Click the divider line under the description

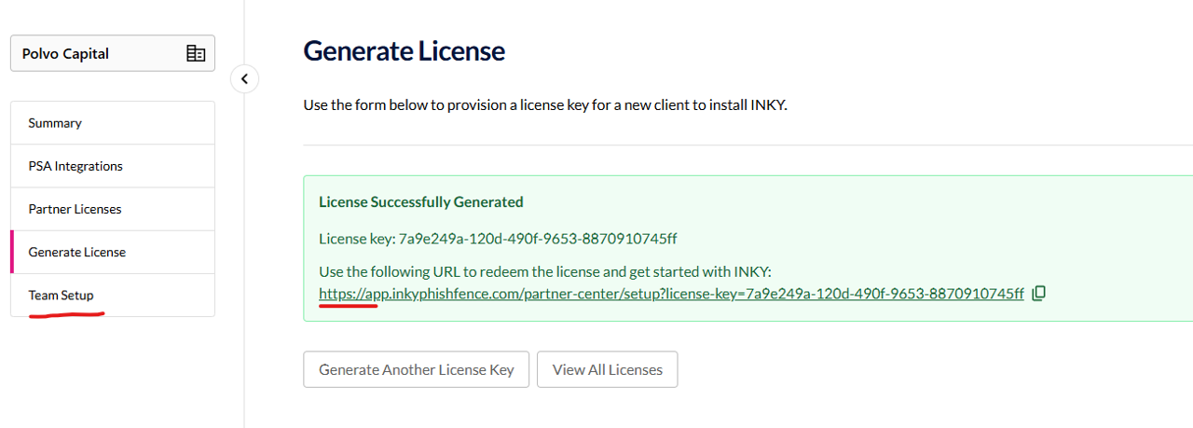[746, 145]
